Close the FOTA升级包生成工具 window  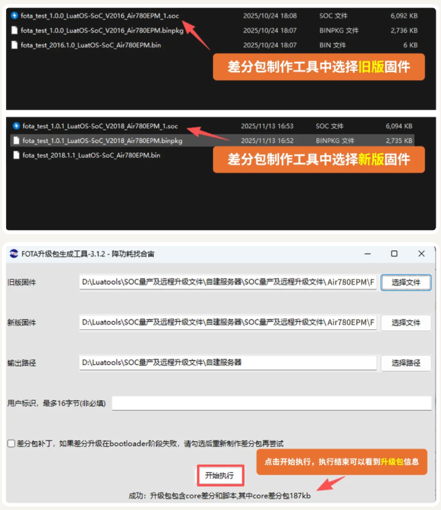(421, 254)
